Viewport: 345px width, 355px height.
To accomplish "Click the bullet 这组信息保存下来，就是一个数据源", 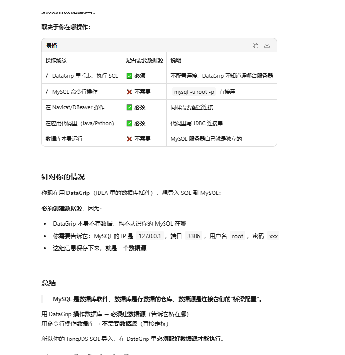I will tap(99, 248).
